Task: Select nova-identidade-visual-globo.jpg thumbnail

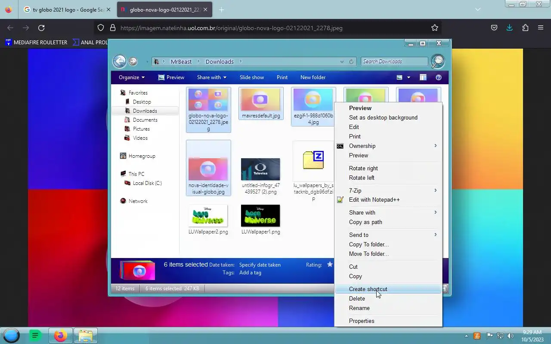Action: coord(208,168)
